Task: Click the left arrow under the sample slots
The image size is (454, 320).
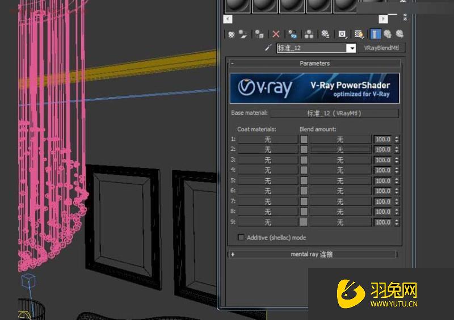Action: tap(228, 19)
